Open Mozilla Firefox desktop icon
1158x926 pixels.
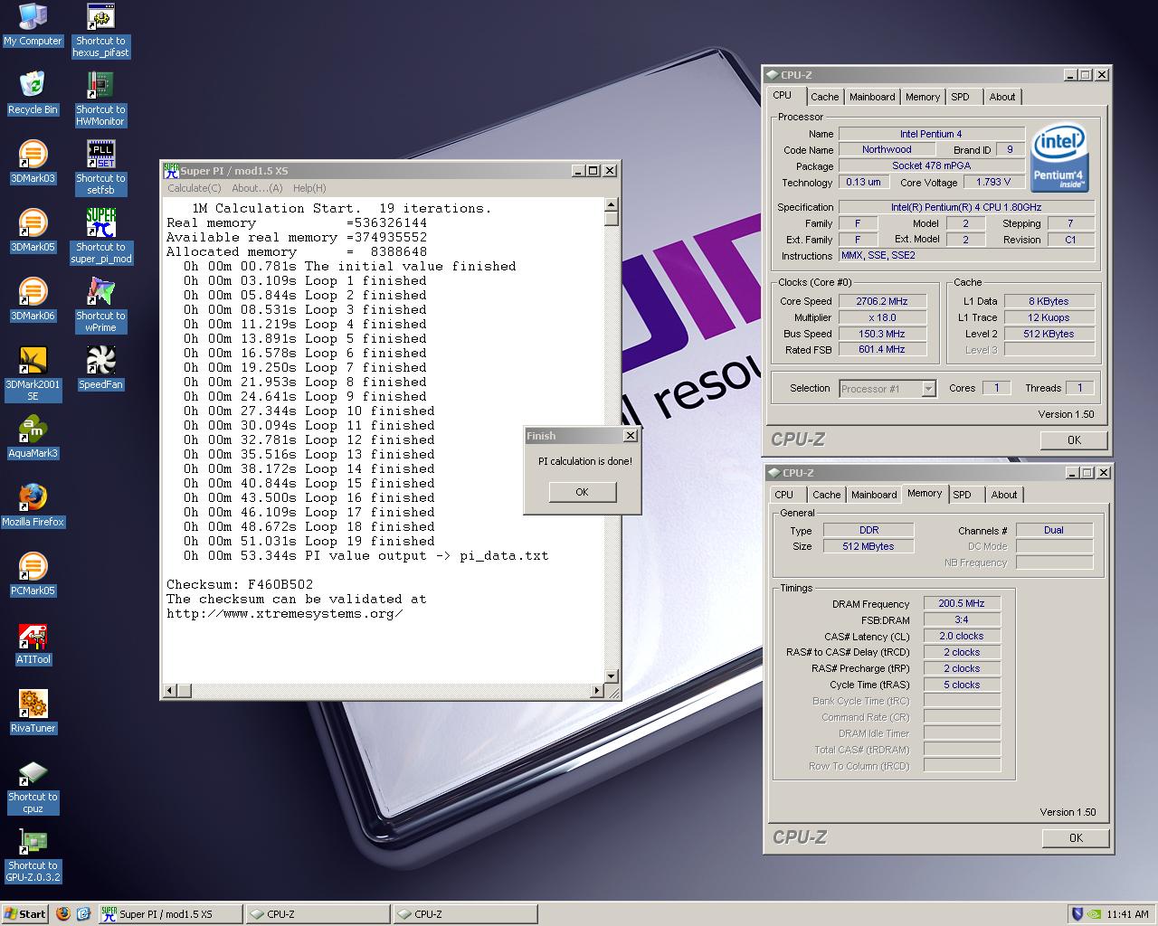[x=33, y=506]
